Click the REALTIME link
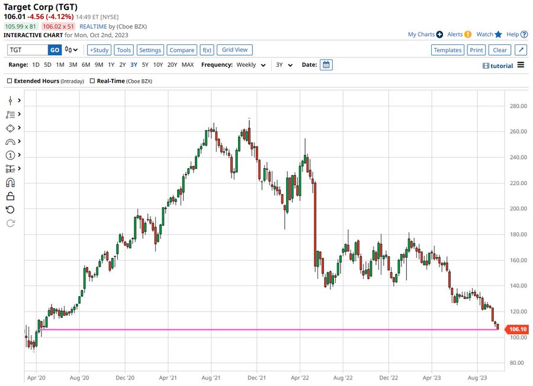 [x=93, y=27]
